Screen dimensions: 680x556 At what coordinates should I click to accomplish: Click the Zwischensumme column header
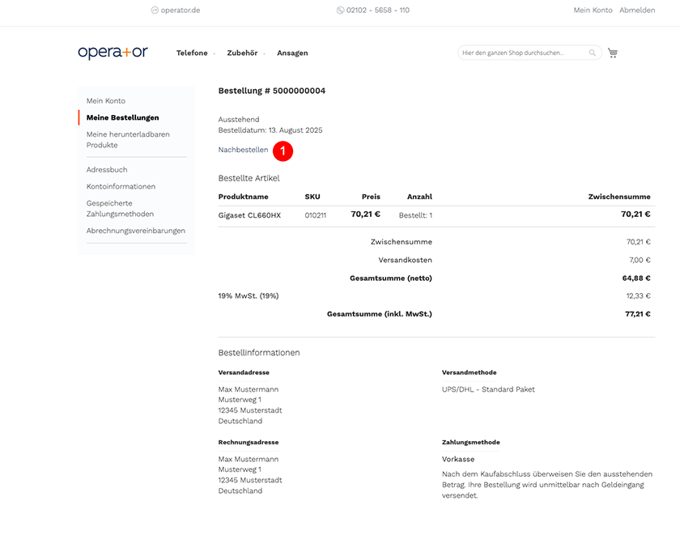[x=619, y=197]
